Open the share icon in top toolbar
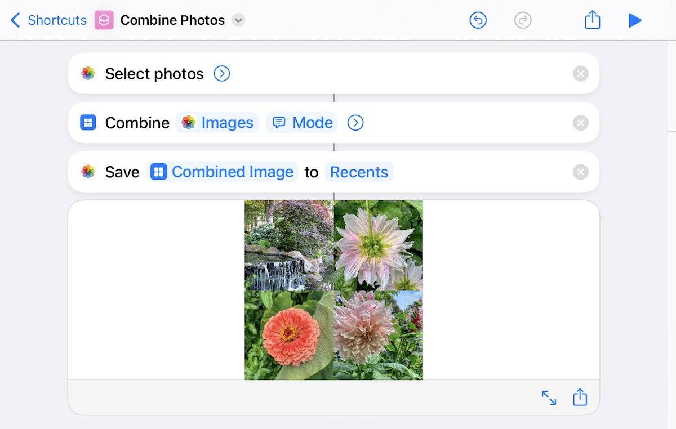The height and width of the screenshot is (429, 676). [x=592, y=21]
